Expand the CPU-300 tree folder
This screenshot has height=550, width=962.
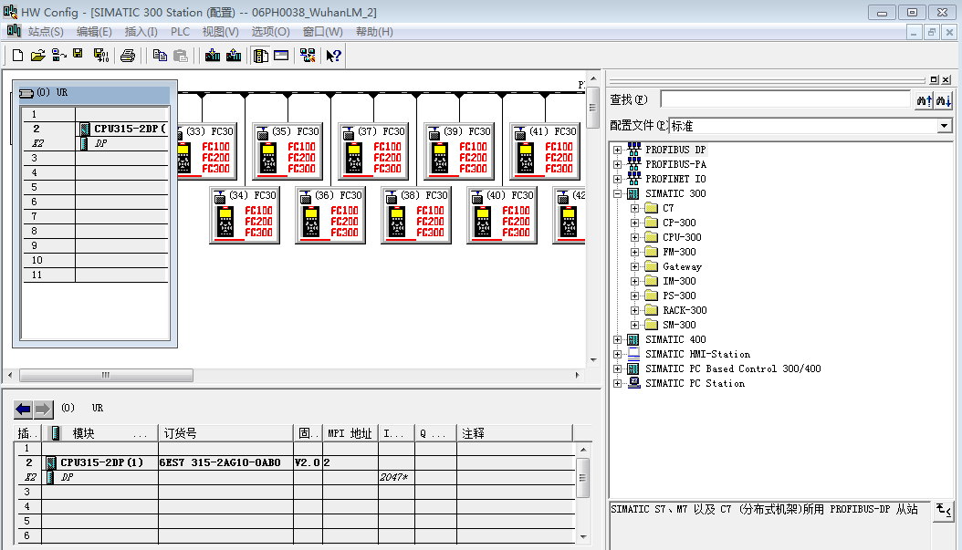click(x=635, y=237)
